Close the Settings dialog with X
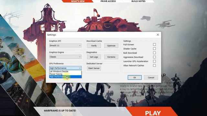207x116 pixels. coord(158,35)
